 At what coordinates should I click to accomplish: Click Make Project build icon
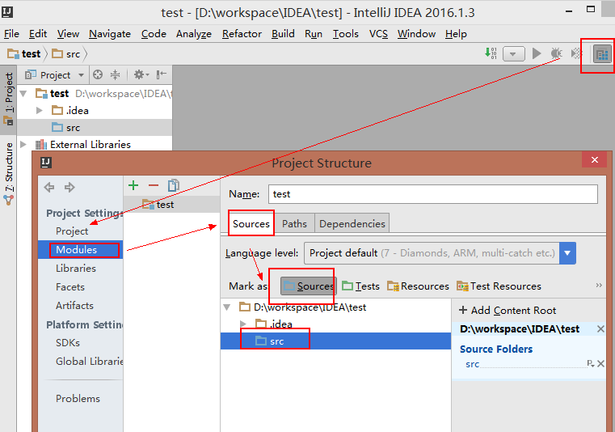tap(491, 53)
